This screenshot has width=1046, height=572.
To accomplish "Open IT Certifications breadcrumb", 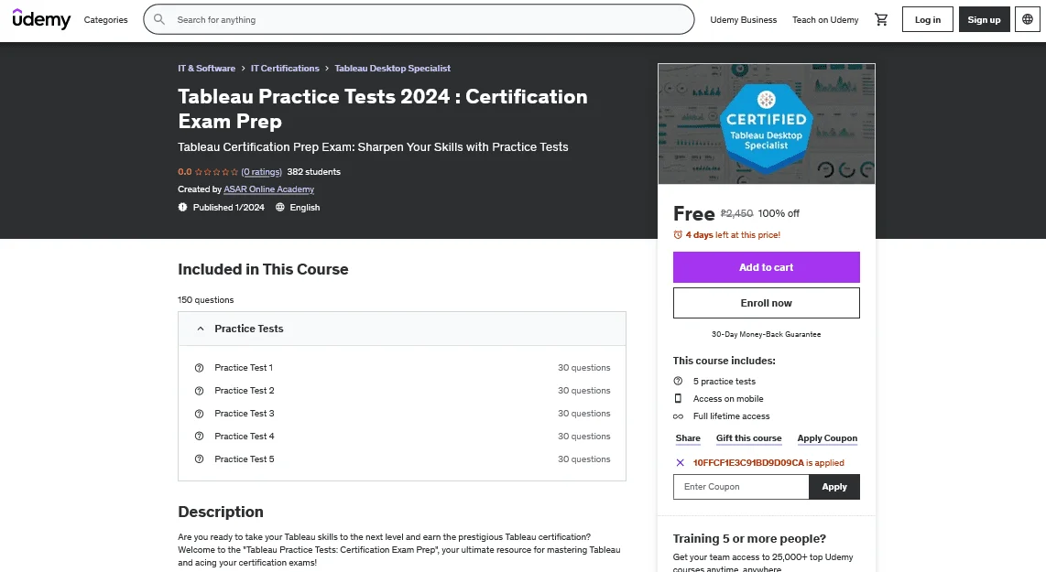I will pyautogui.click(x=285, y=68).
